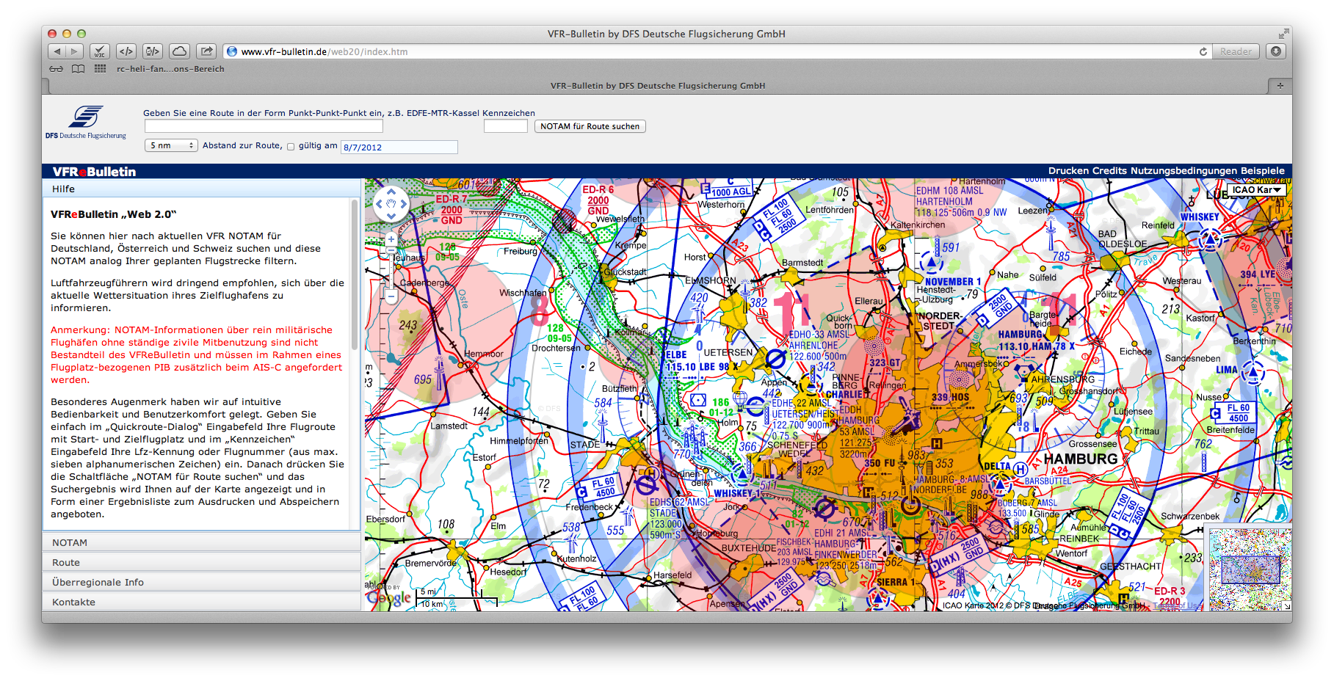
Task: Click 'NOTAM für Route suchen' button
Action: coord(590,126)
